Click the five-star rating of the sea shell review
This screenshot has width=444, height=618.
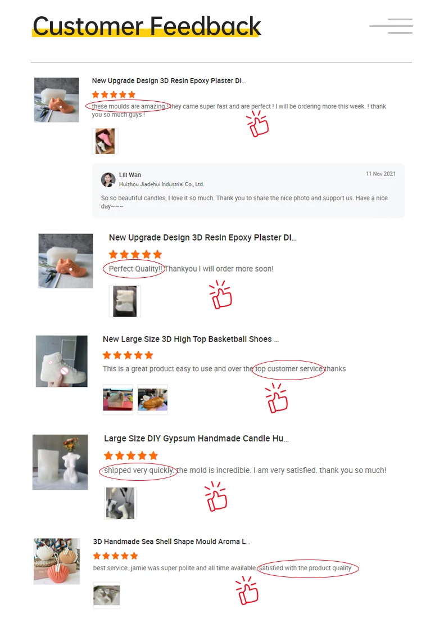(x=115, y=556)
